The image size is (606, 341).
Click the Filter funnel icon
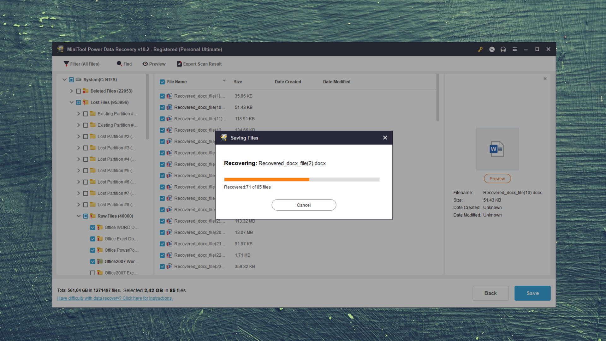click(x=66, y=64)
